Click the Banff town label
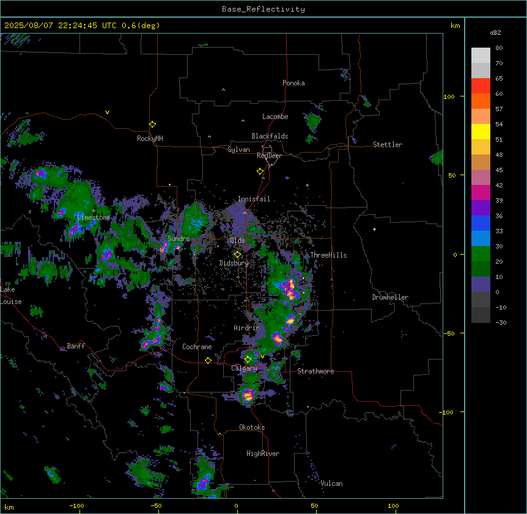The image size is (527, 514). click(x=76, y=346)
